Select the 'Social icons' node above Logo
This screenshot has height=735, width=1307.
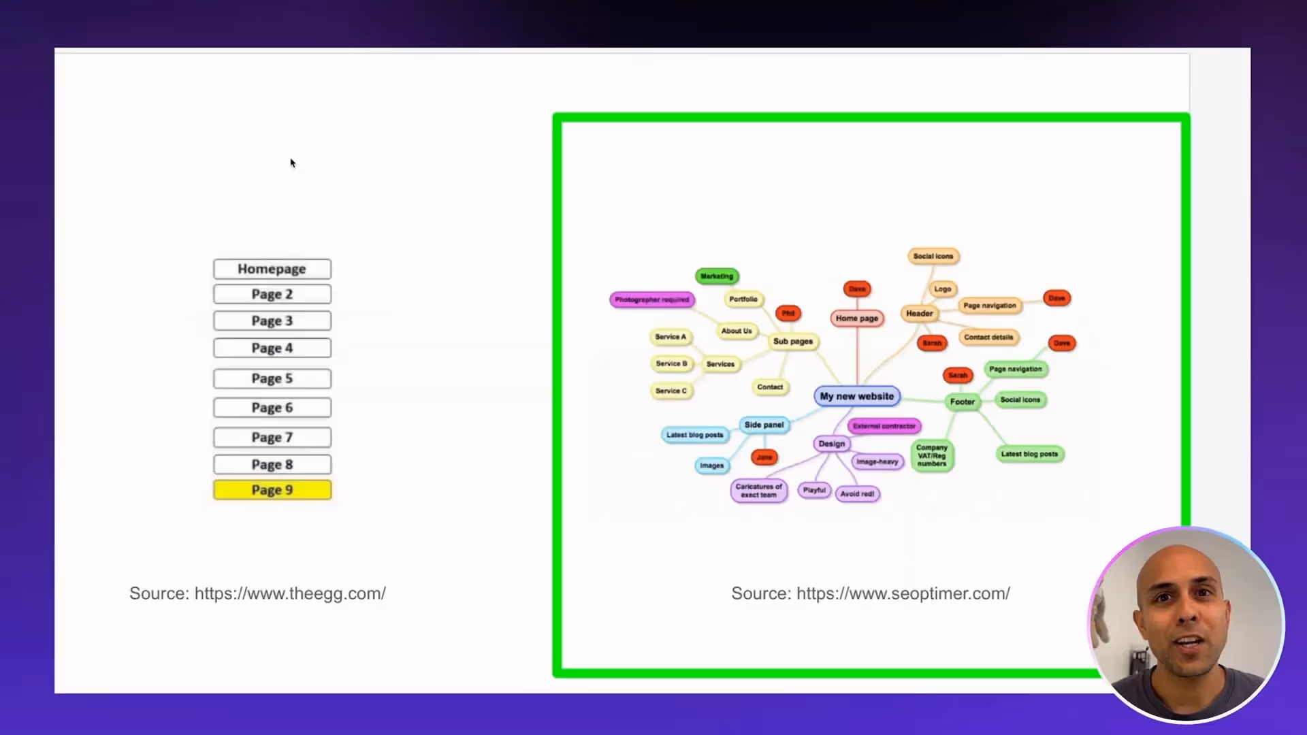tap(933, 256)
